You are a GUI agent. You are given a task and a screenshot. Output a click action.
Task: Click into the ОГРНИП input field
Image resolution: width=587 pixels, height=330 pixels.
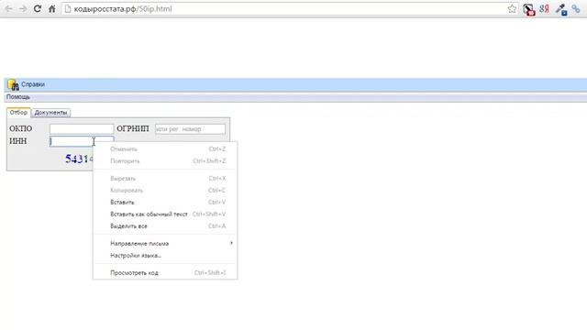point(190,128)
